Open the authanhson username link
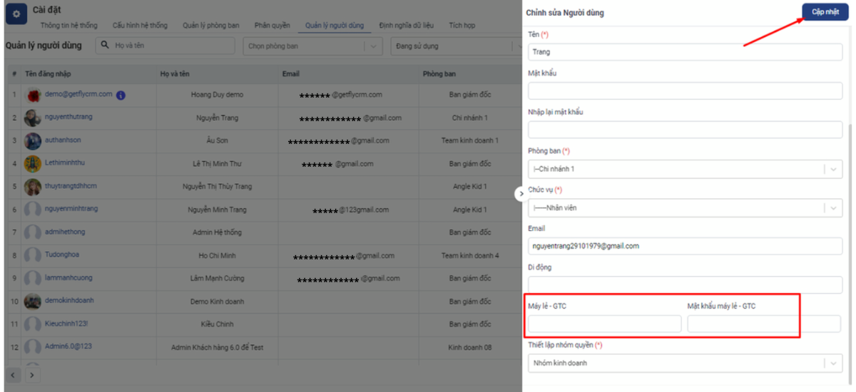The image size is (856, 392). click(x=63, y=140)
